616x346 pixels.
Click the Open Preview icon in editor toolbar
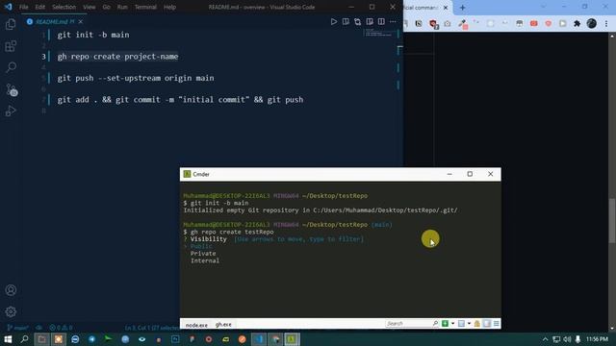[370, 21]
